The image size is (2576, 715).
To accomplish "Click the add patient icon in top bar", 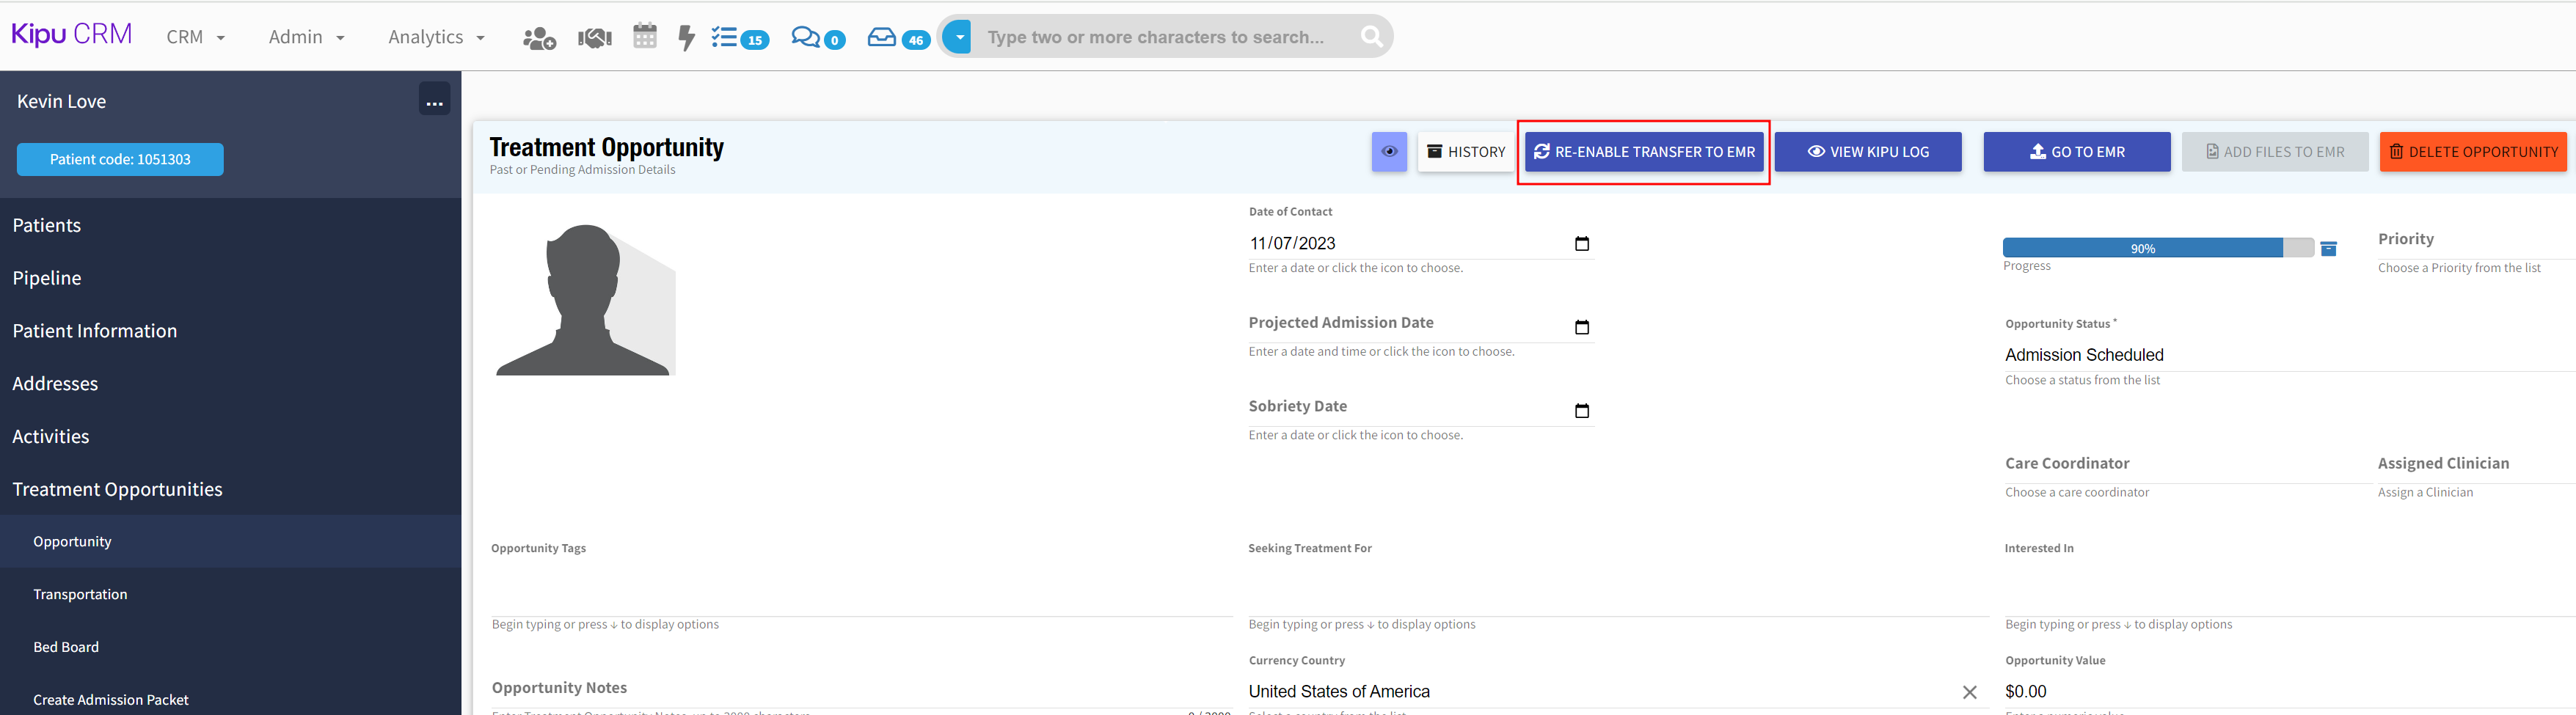I will coord(539,38).
